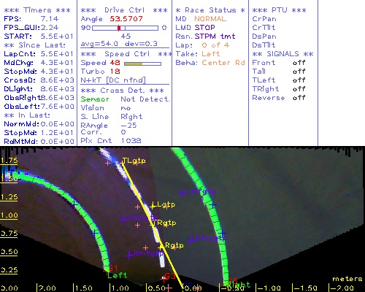The height and width of the screenshot is (292, 365).
Task: Click the Angle value 53.5707
Action: coord(126,19)
